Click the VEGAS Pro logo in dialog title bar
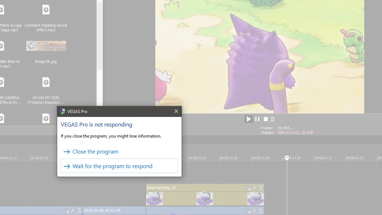Image resolution: width=382 pixels, height=215 pixels. point(63,111)
